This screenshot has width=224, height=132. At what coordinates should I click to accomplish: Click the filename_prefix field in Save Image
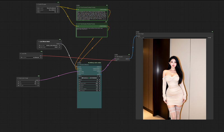[174, 37]
